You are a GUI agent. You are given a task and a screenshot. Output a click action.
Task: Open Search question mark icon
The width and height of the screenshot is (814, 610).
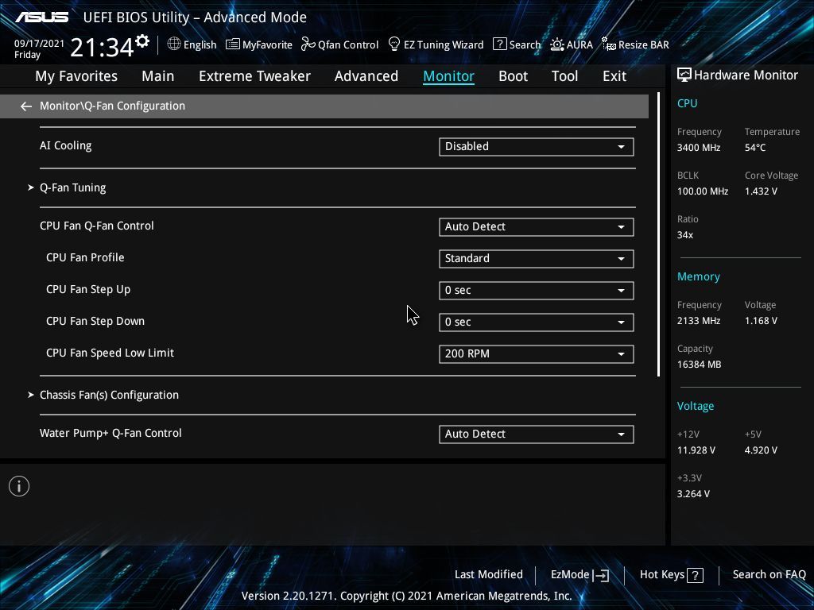499,44
